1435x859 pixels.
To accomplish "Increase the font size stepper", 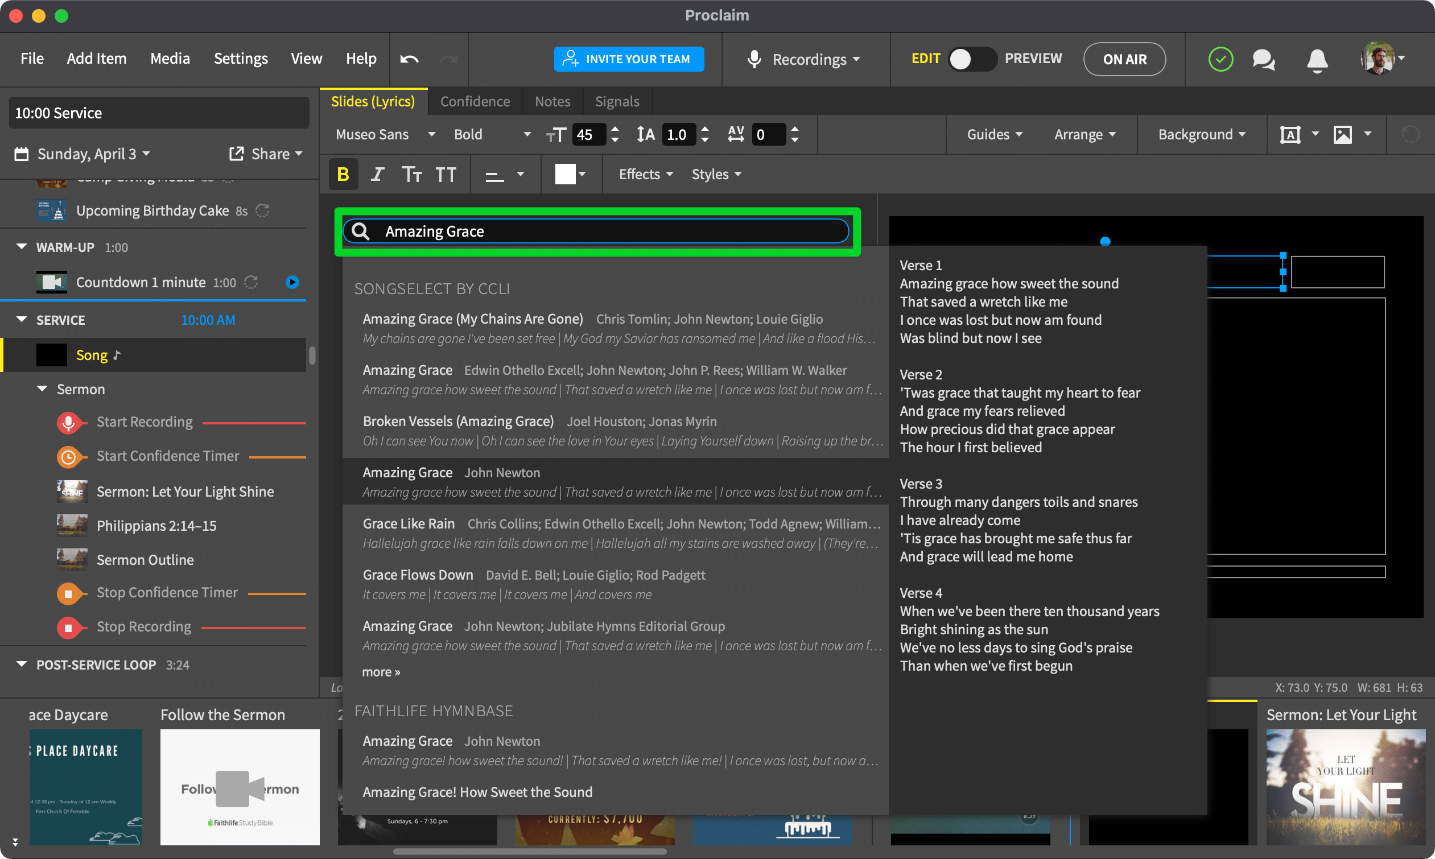I will [615, 130].
